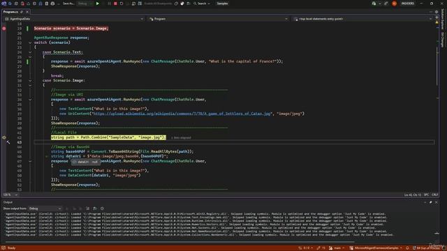Open Output window position dropdown arrow

click(x=425, y=202)
